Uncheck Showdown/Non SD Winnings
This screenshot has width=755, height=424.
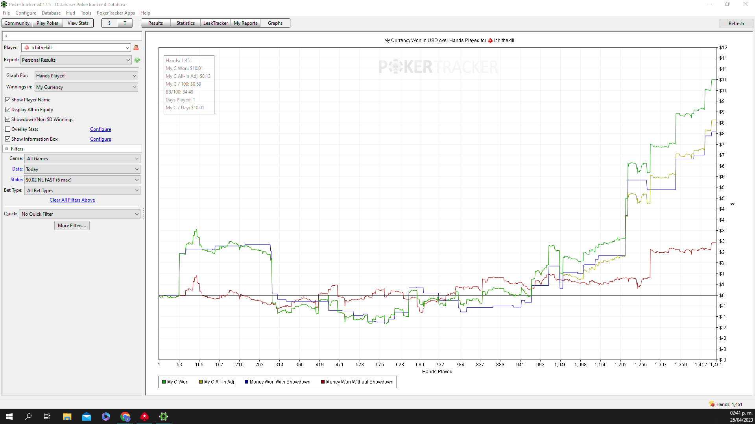click(7, 119)
